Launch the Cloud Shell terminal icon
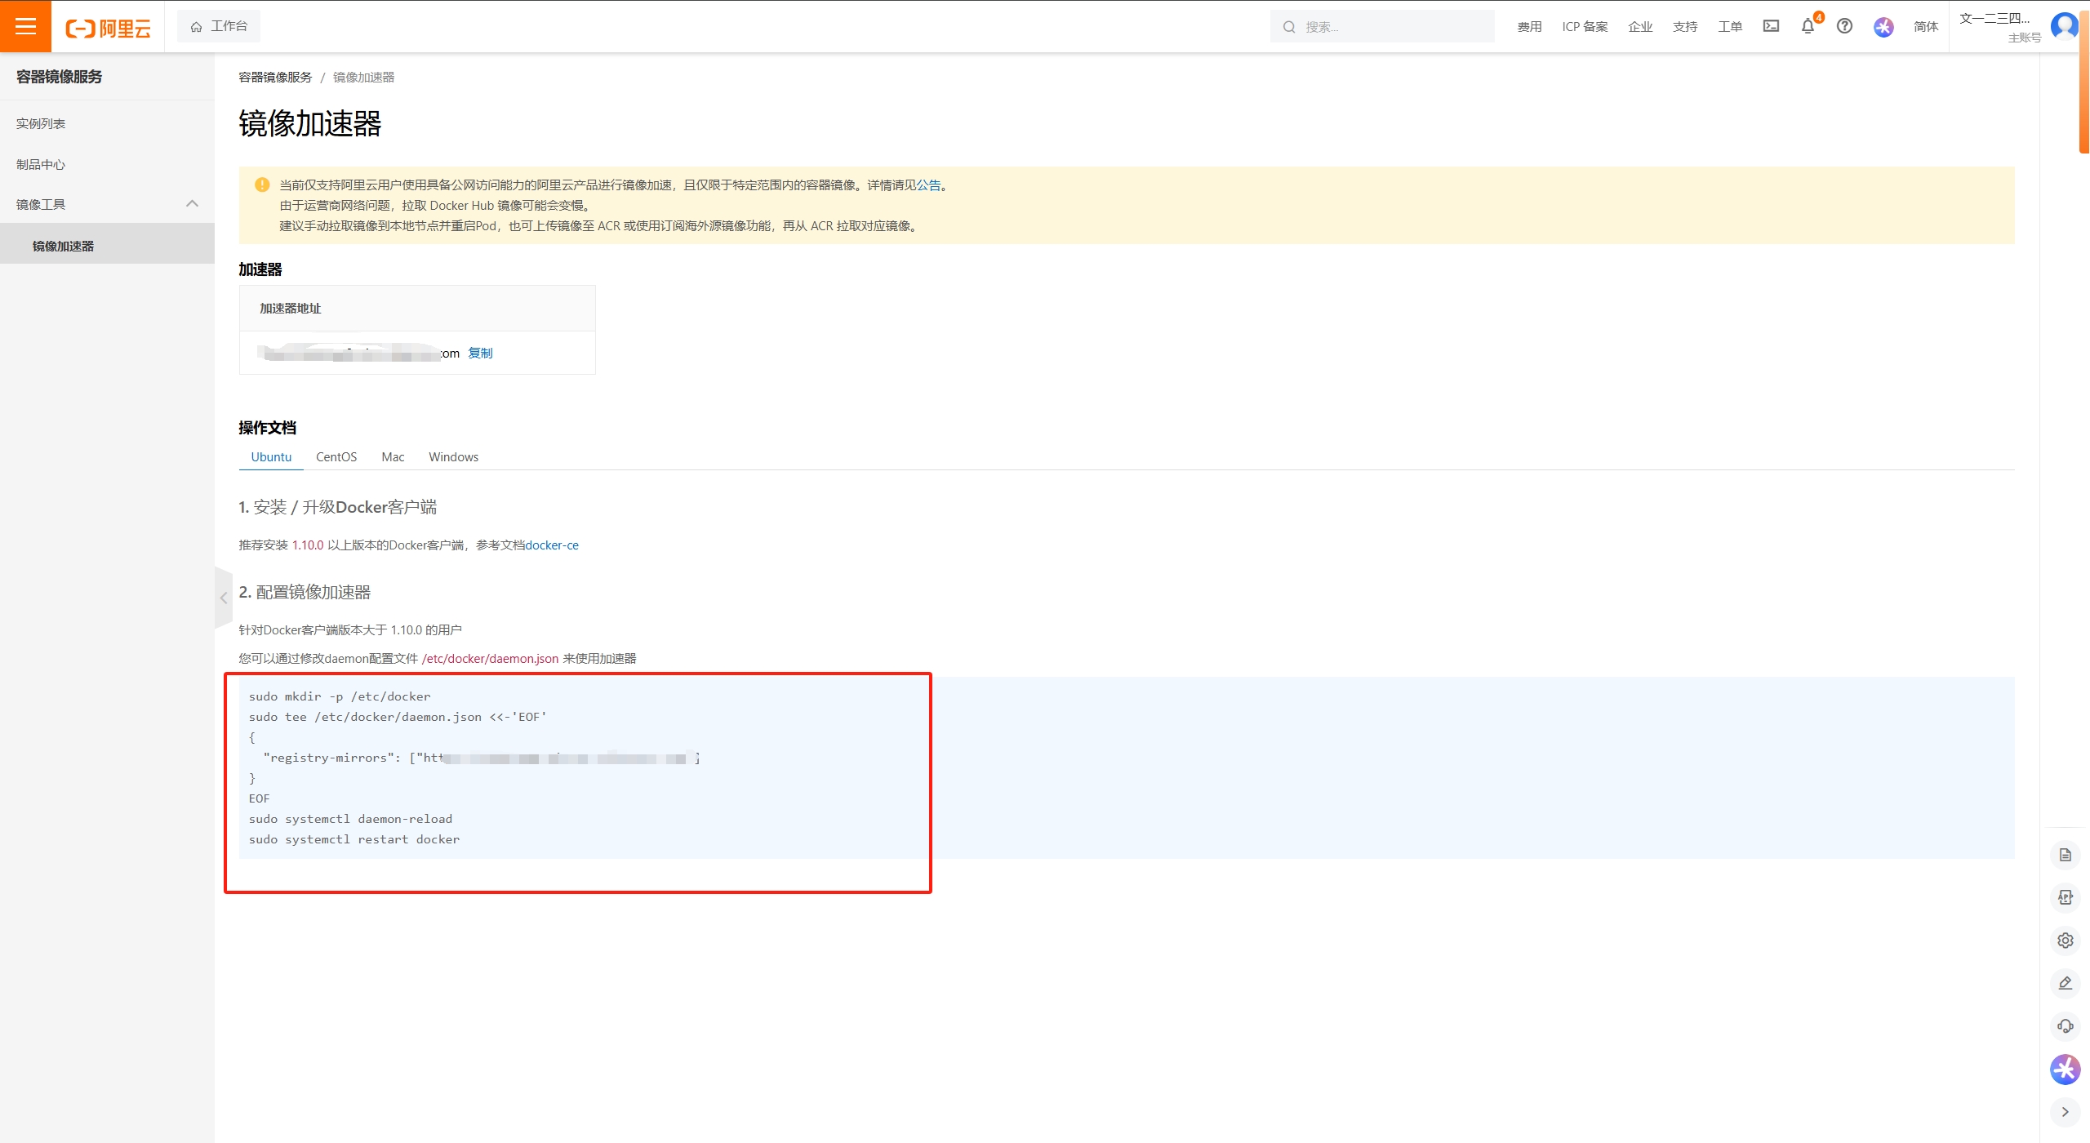The height and width of the screenshot is (1143, 2090). tap(1771, 26)
